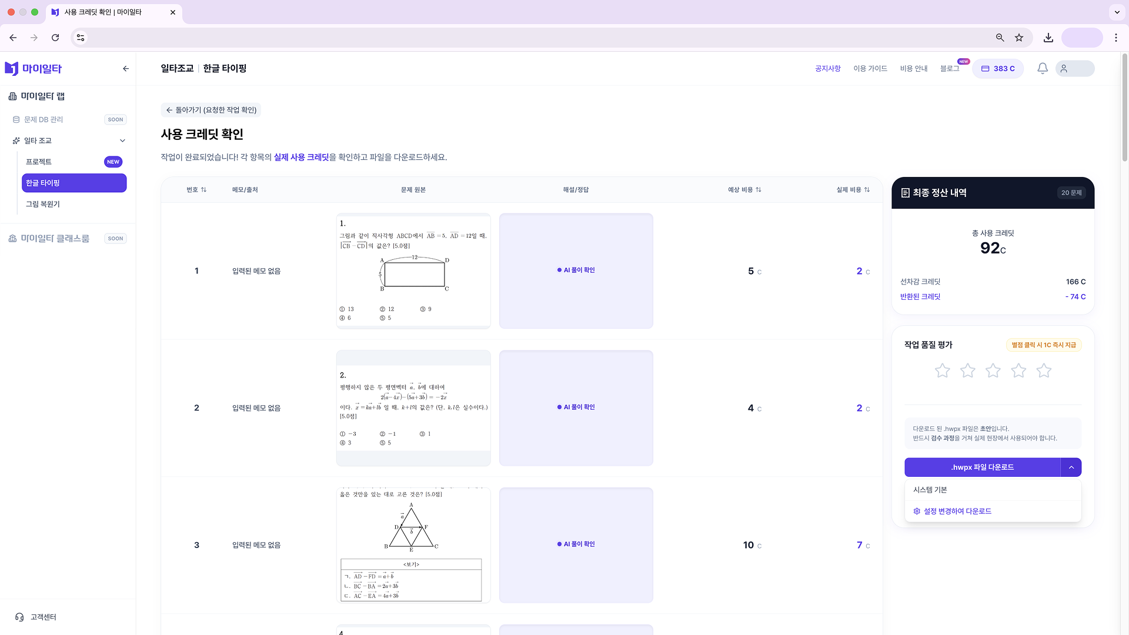Click the .hwpx 파일 다운로드 button
Viewport: 1129px width, 635px height.
click(x=982, y=467)
